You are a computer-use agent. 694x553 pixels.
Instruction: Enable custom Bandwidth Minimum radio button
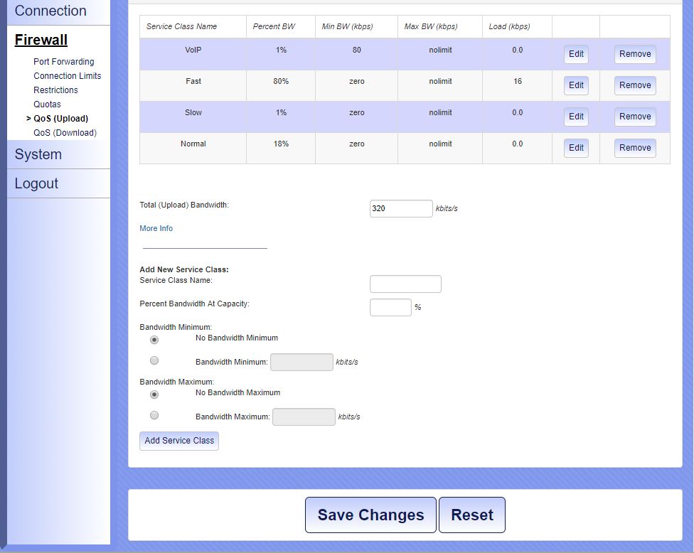tap(154, 360)
